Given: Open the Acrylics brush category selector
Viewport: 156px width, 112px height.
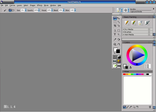Looking at the screenshot, I should pyautogui.click(x=120, y=10).
